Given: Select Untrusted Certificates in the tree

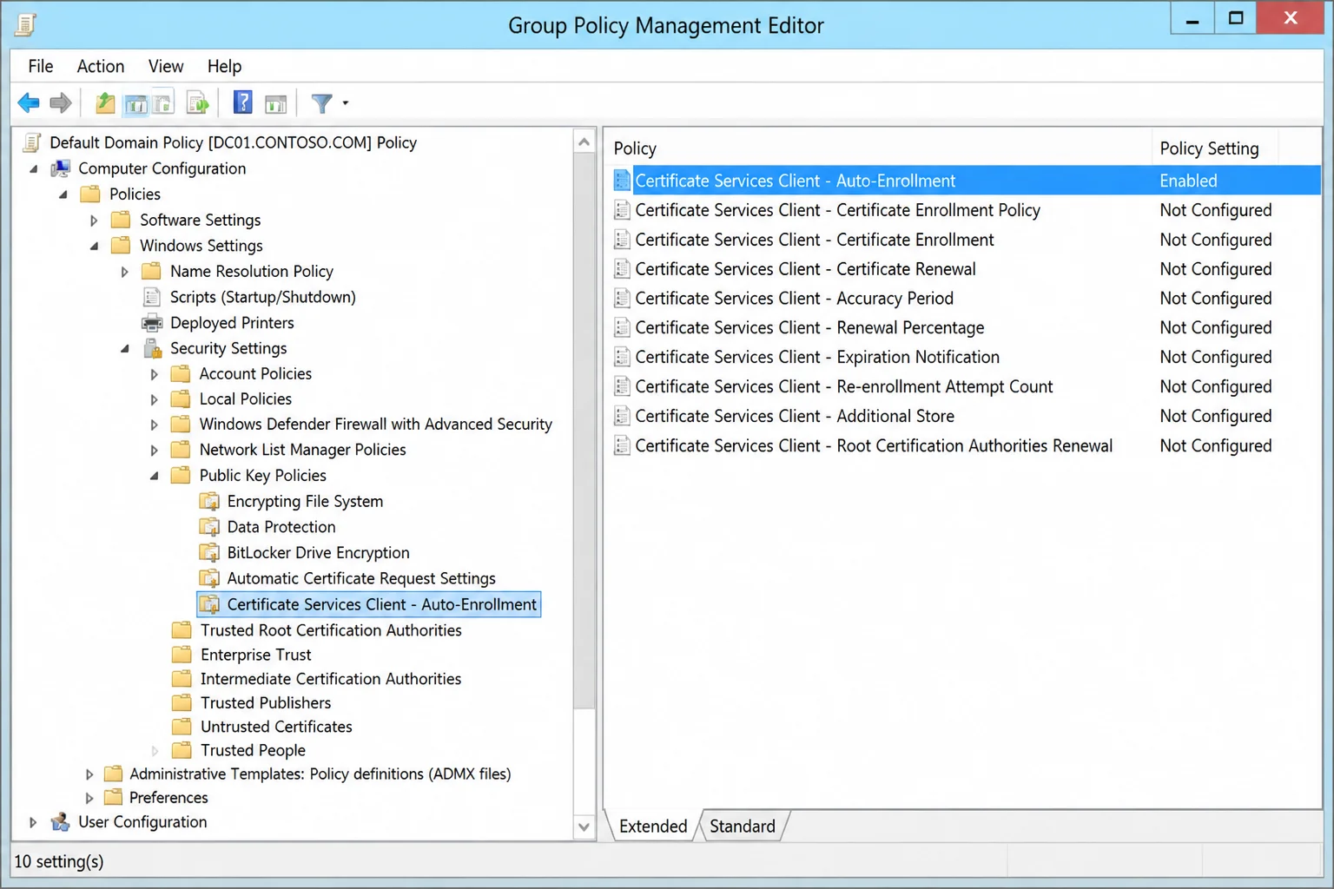Looking at the screenshot, I should (x=276, y=727).
